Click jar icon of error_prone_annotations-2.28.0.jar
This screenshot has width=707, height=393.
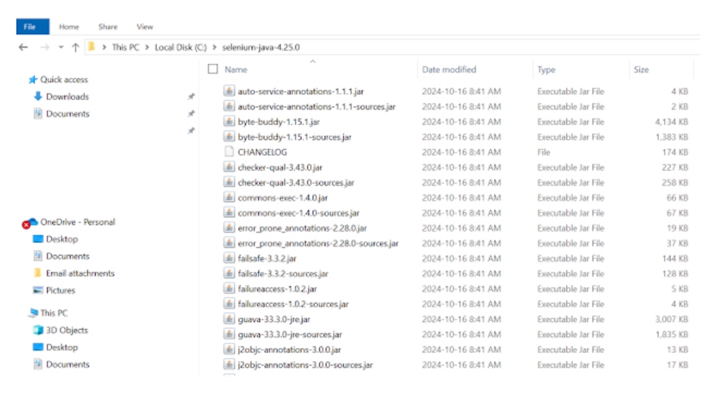click(x=229, y=228)
